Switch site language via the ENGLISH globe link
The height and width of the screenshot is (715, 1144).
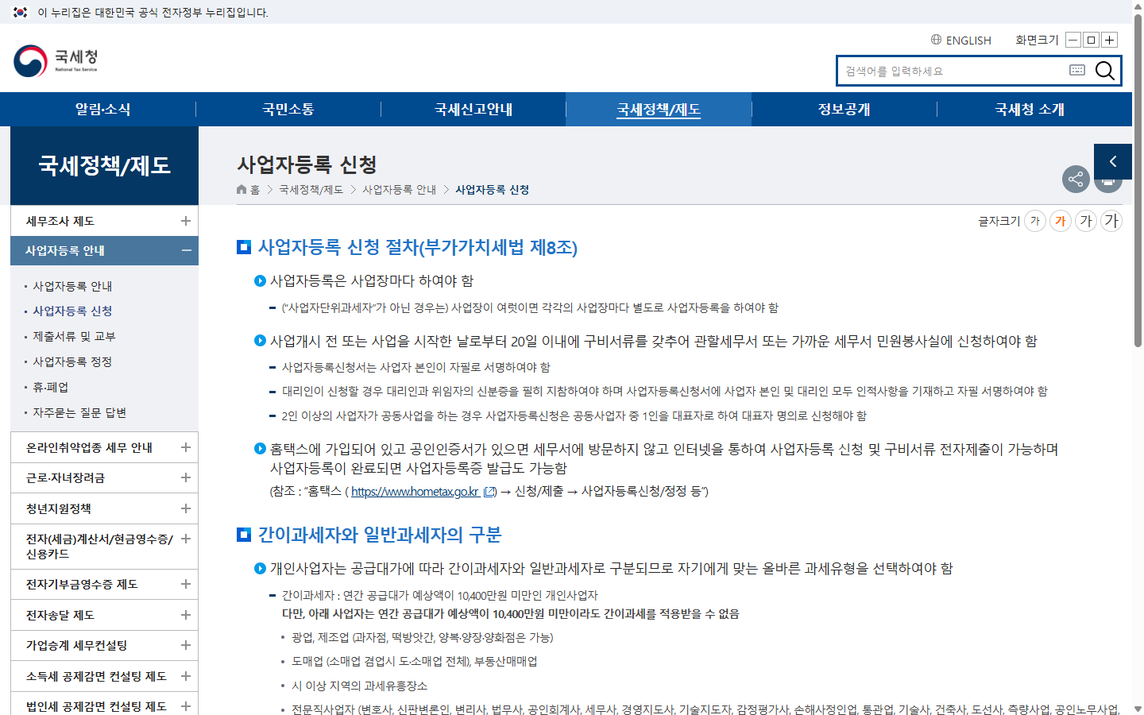(x=961, y=40)
